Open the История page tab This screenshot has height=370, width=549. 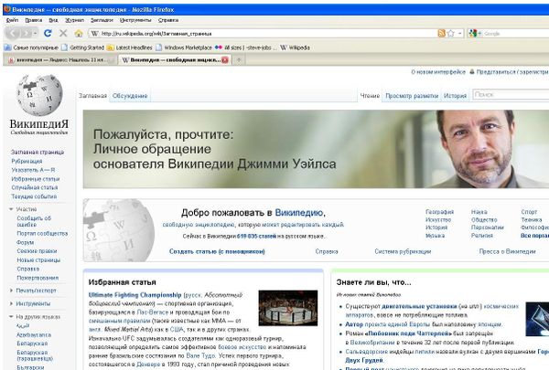(455, 96)
